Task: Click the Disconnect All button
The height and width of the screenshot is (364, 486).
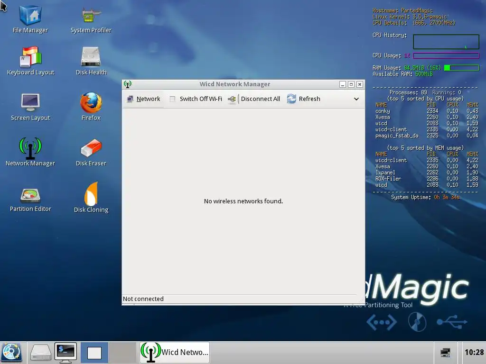Action: (x=254, y=99)
